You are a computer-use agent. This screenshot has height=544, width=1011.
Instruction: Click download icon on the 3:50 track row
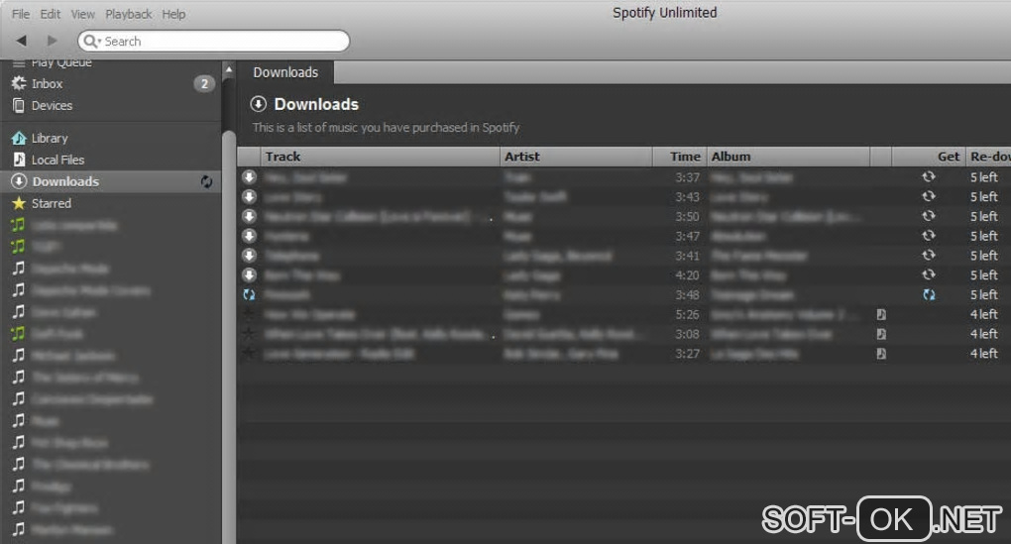(x=249, y=216)
